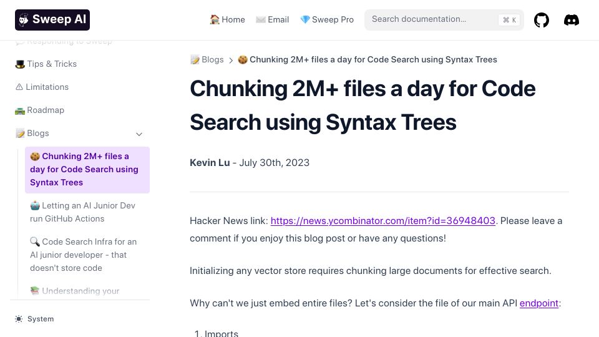Focus the Search documentation field
599x337 pixels.
coord(444,19)
